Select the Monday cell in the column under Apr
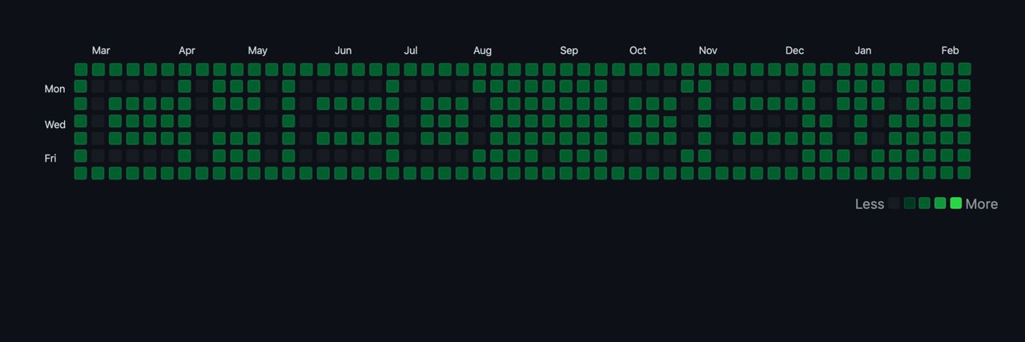 click(x=185, y=86)
